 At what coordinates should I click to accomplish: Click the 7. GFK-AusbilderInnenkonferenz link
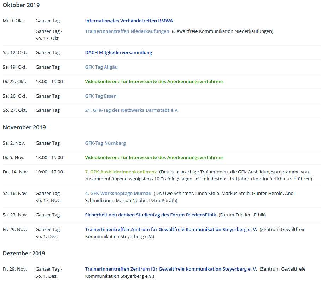121,172
